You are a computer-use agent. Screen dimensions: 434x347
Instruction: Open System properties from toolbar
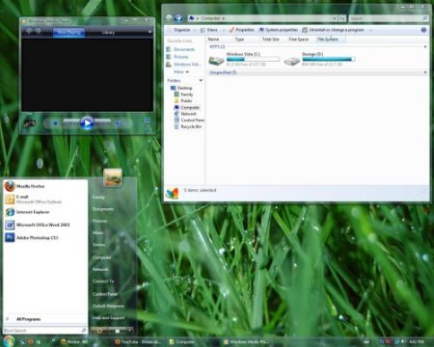coord(279,30)
